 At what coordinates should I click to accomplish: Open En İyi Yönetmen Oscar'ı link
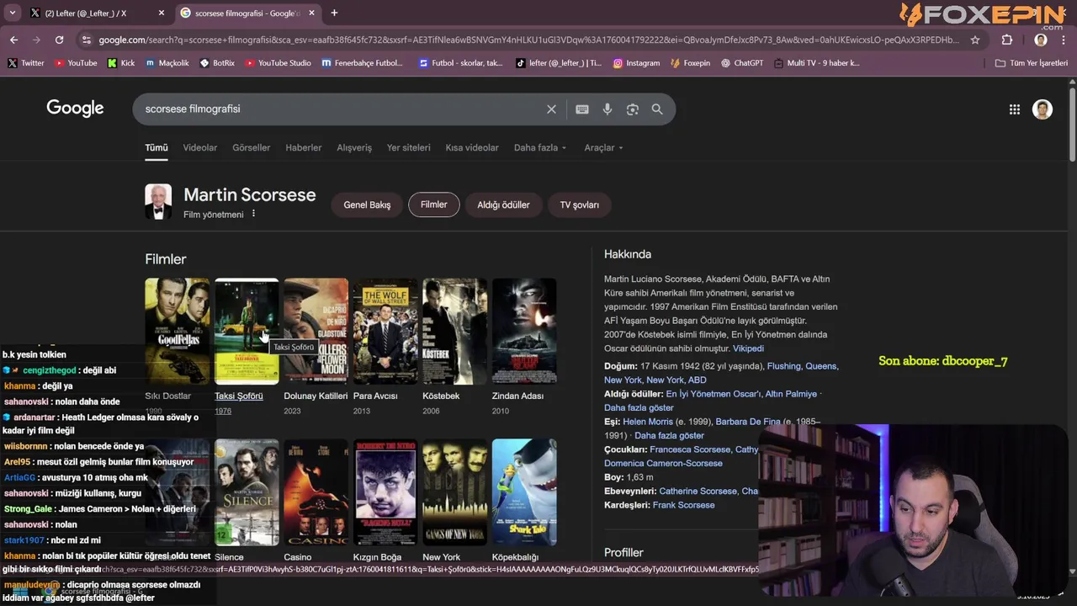tap(714, 394)
